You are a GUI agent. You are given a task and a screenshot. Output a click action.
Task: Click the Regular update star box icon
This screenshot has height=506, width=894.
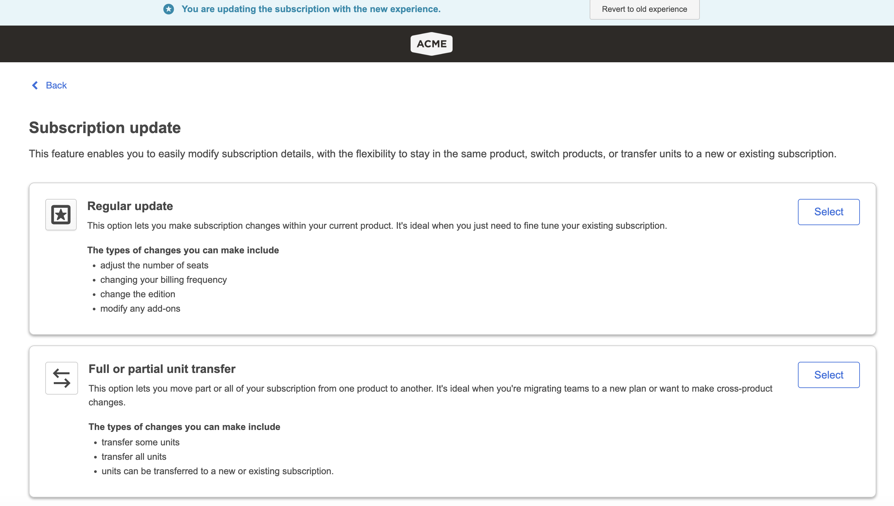61,214
